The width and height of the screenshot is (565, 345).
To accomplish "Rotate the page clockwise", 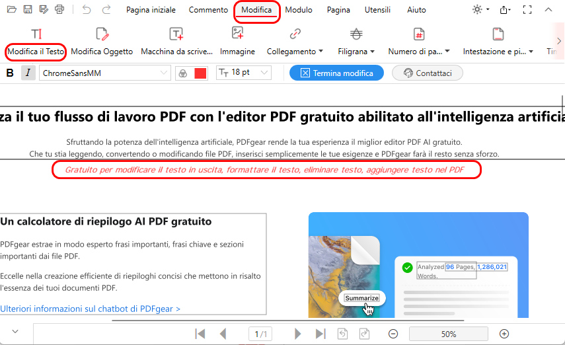I will point(364,334).
